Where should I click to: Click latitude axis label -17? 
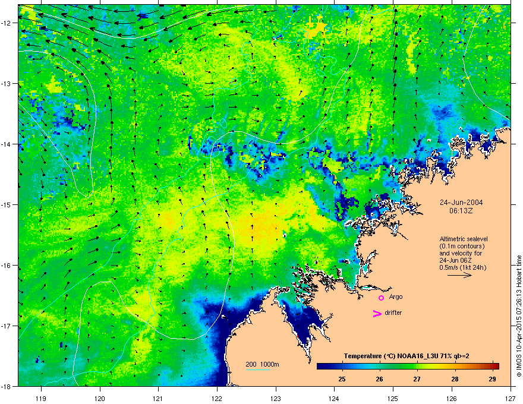[6, 326]
